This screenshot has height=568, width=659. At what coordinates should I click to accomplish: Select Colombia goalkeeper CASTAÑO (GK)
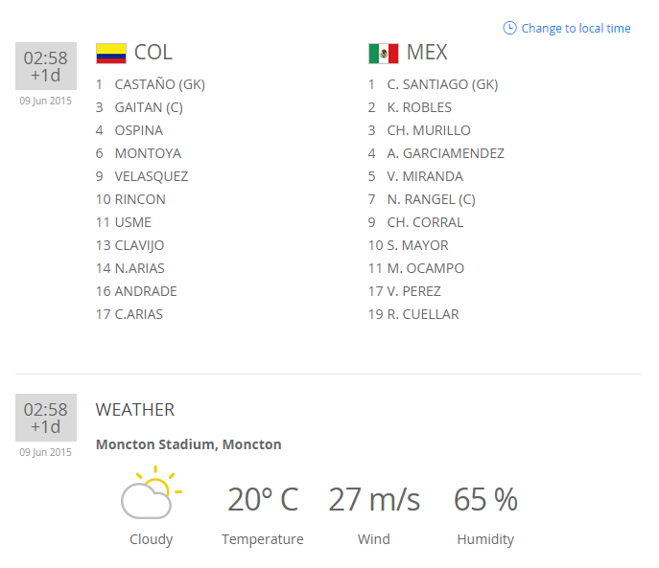point(159,84)
